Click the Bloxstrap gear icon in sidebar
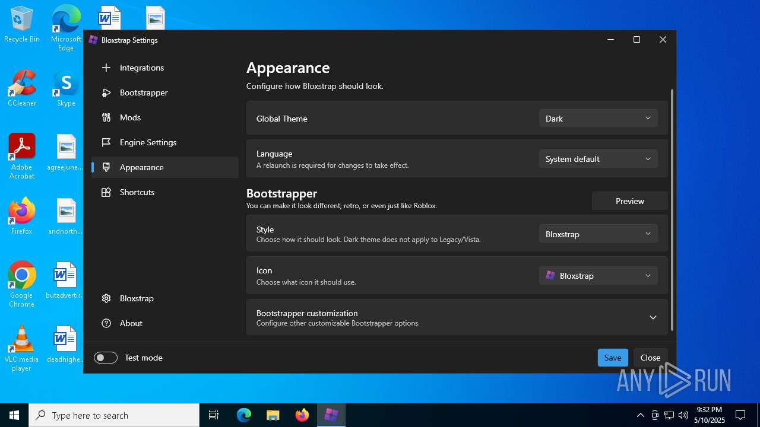 coord(106,298)
